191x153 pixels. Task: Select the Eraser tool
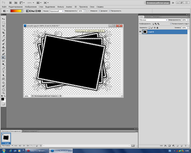pos(3,54)
